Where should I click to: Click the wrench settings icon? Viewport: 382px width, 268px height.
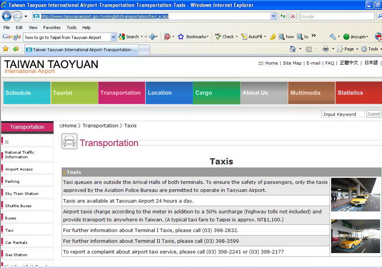(x=333, y=37)
